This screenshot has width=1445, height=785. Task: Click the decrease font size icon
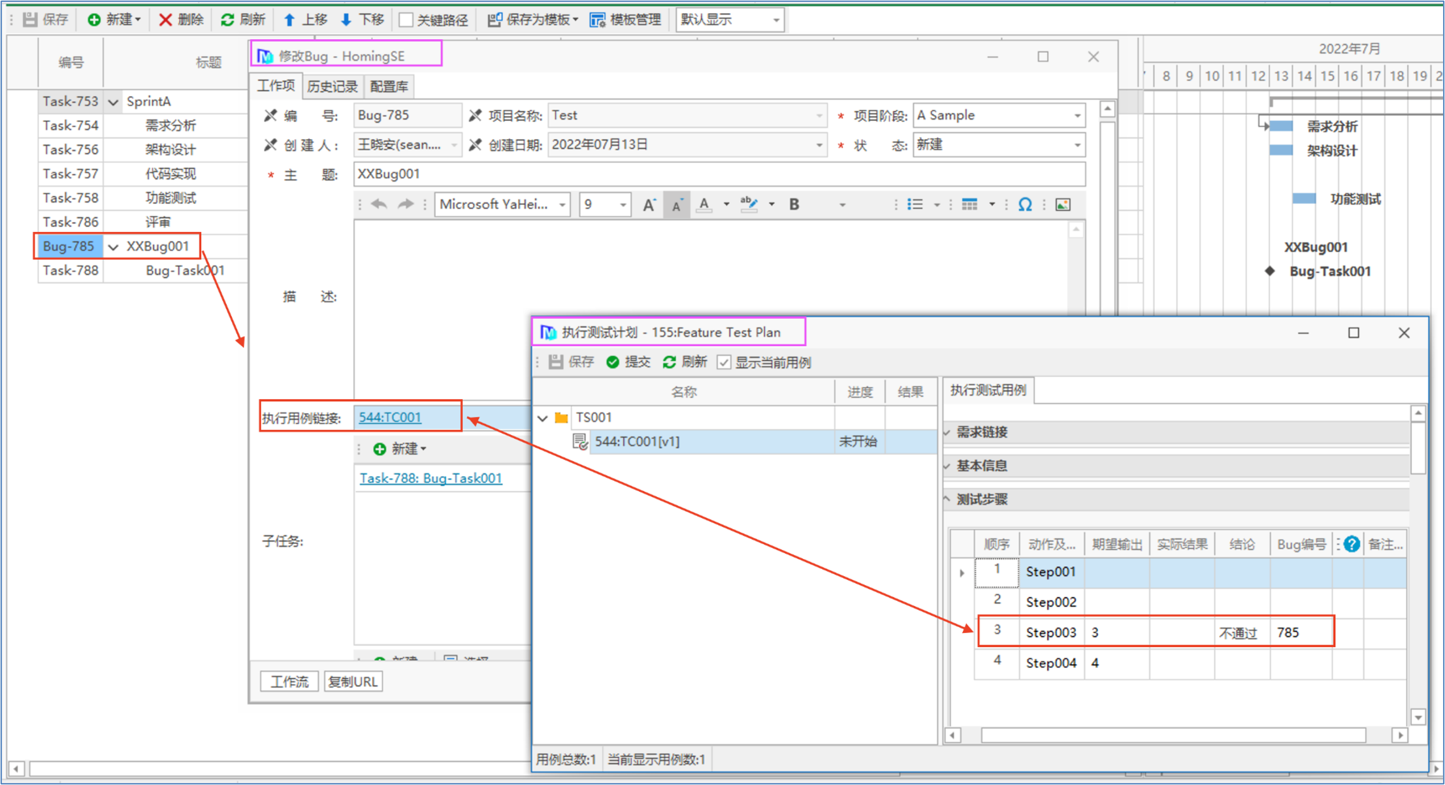(x=677, y=205)
